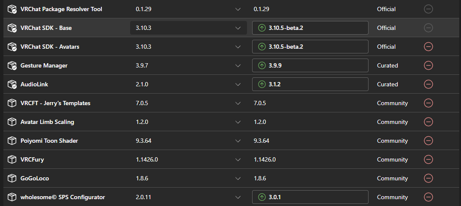The image size is (461, 206).
Task: Remove the AudioLink package
Action: [428, 84]
